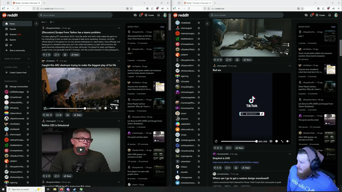The height and width of the screenshot is (192, 342).
Task: Unmute the TikTok Bad ass video
Action: [288, 141]
